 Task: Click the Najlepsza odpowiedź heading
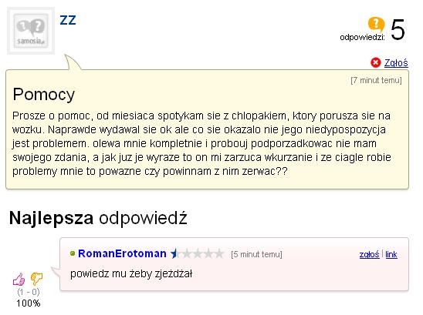[x=98, y=218]
